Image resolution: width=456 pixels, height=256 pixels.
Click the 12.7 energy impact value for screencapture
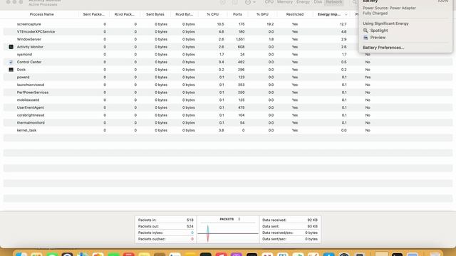tap(343, 24)
